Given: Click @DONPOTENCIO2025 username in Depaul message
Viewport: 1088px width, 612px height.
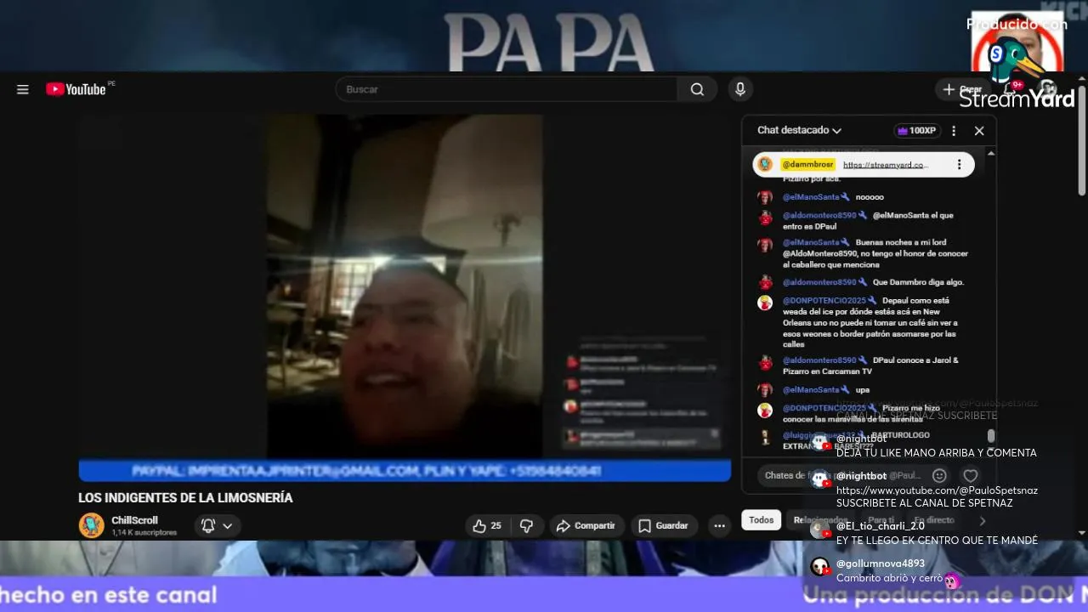Looking at the screenshot, I should pyautogui.click(x=824, y=301).
